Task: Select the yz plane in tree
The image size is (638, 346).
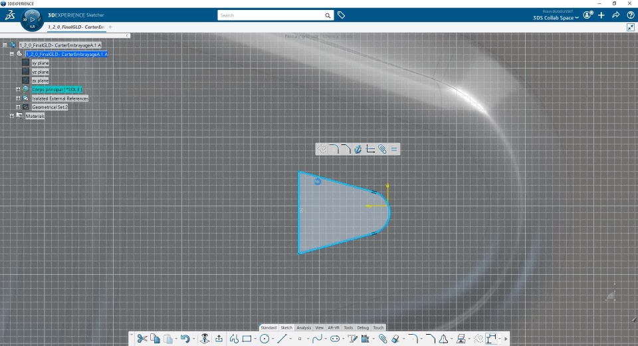Action: coord(41,72)
